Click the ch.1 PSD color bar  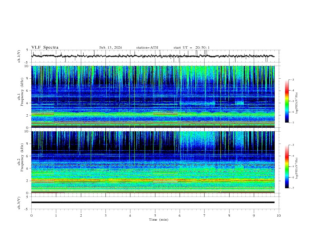[287, 101]
